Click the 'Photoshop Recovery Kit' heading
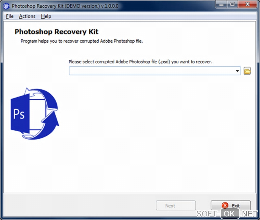The height and width of the screenshot is (220, 260). (57, 32)
